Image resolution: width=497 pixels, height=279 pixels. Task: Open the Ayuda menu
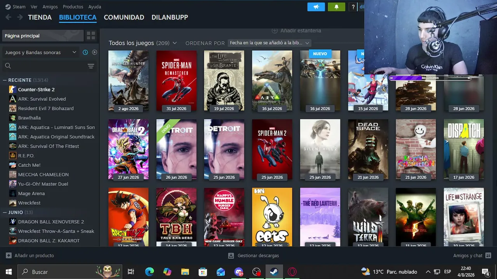(x=95, y=7)
